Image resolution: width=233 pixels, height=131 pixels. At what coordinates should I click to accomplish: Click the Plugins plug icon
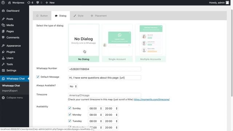pyautogui.click(x=3, y=52)
